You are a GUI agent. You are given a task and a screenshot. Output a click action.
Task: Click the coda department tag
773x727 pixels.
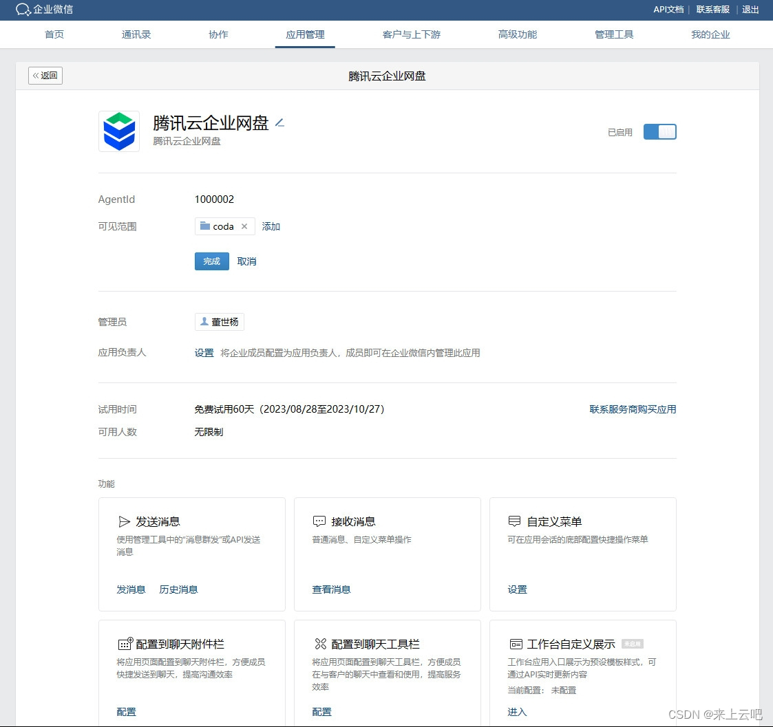tap(225, 226)
